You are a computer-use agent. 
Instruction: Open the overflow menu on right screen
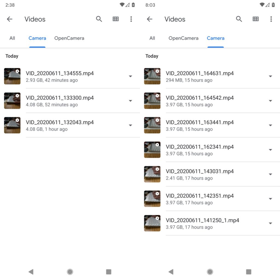click(271, 19)
